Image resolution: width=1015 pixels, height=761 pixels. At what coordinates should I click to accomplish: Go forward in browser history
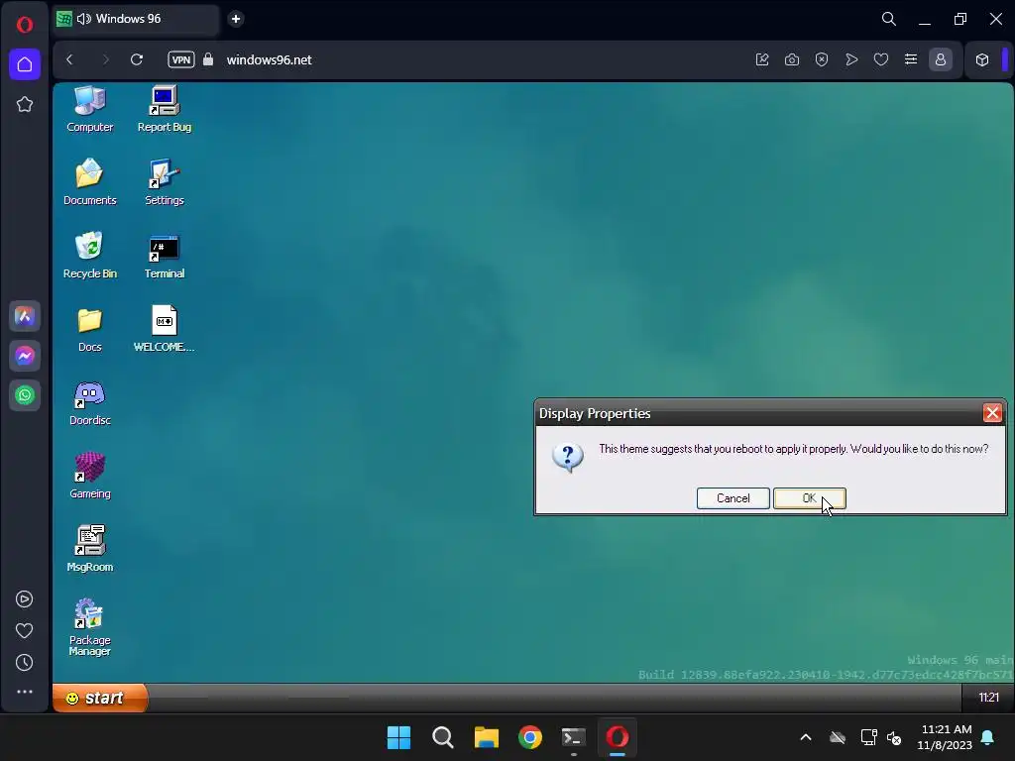point(105,59)
